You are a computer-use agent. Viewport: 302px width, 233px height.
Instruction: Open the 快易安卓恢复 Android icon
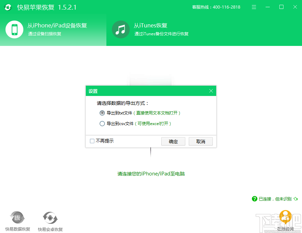tap(50, 218)
